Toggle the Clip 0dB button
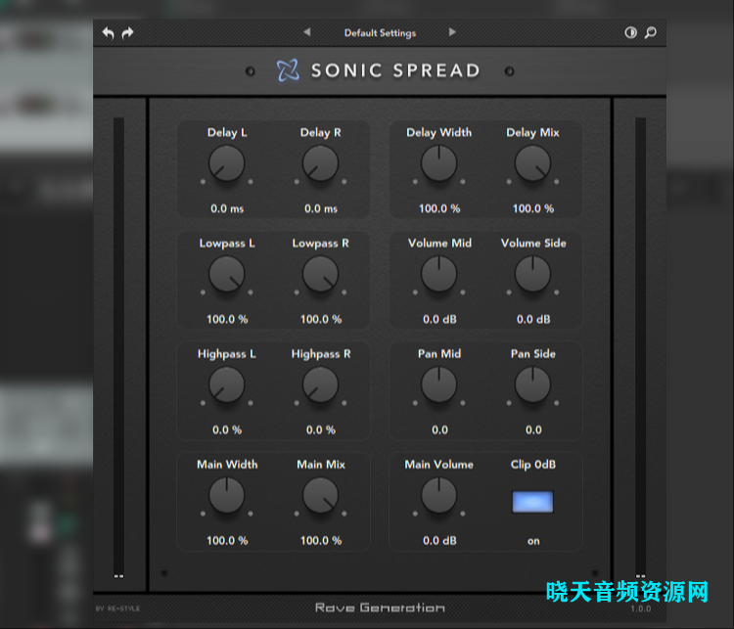Screen dimensions: 734x629 coord(533,501)
